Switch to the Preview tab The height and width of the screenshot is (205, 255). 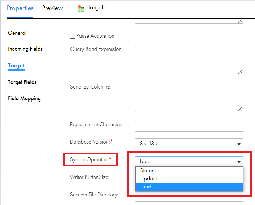[52, 8]
